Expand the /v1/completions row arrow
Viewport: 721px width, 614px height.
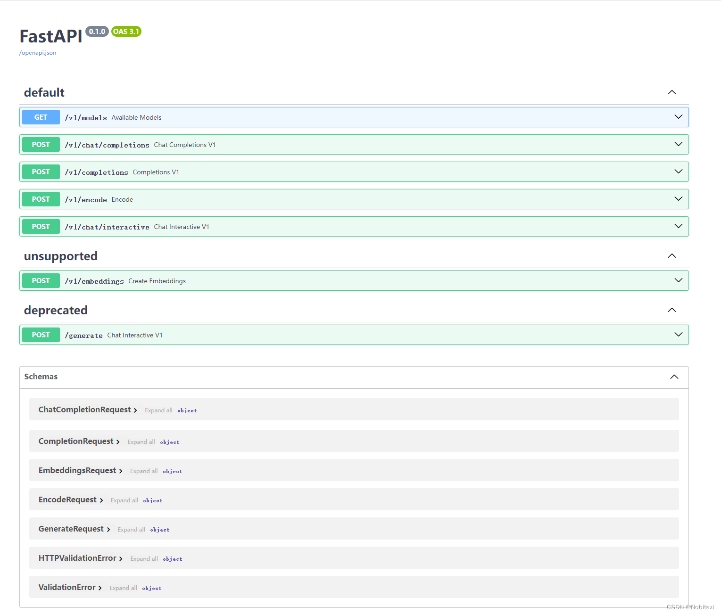pyautogui.click(x=679, y=172)
